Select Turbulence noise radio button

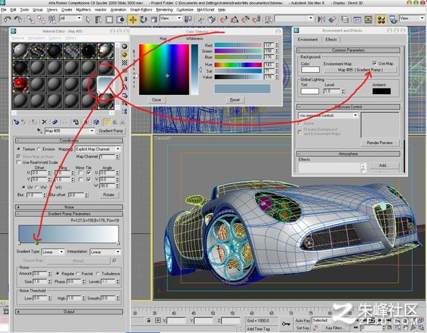(98, 274)
